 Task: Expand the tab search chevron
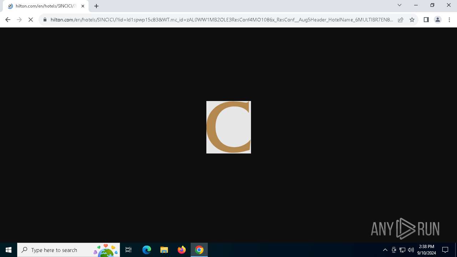pos(400,5)
